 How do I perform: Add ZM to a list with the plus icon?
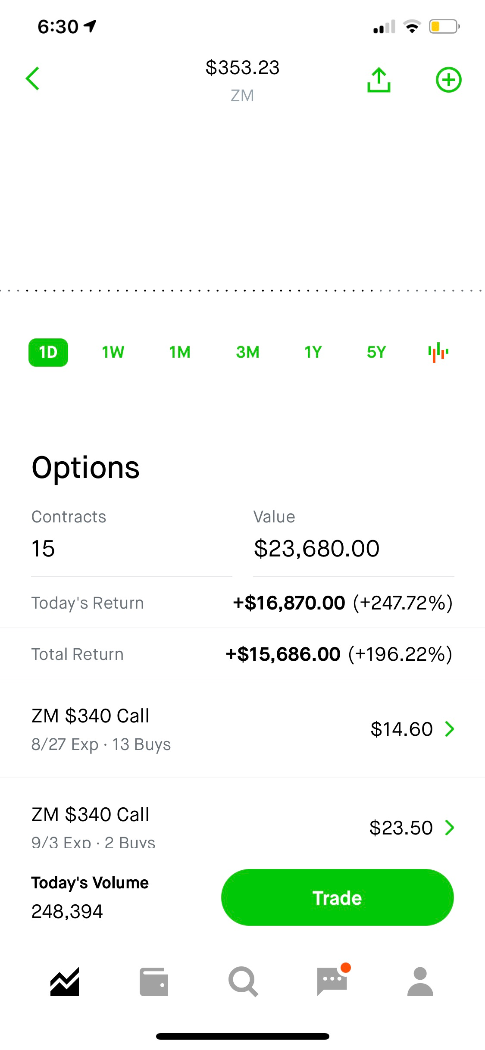448,80
